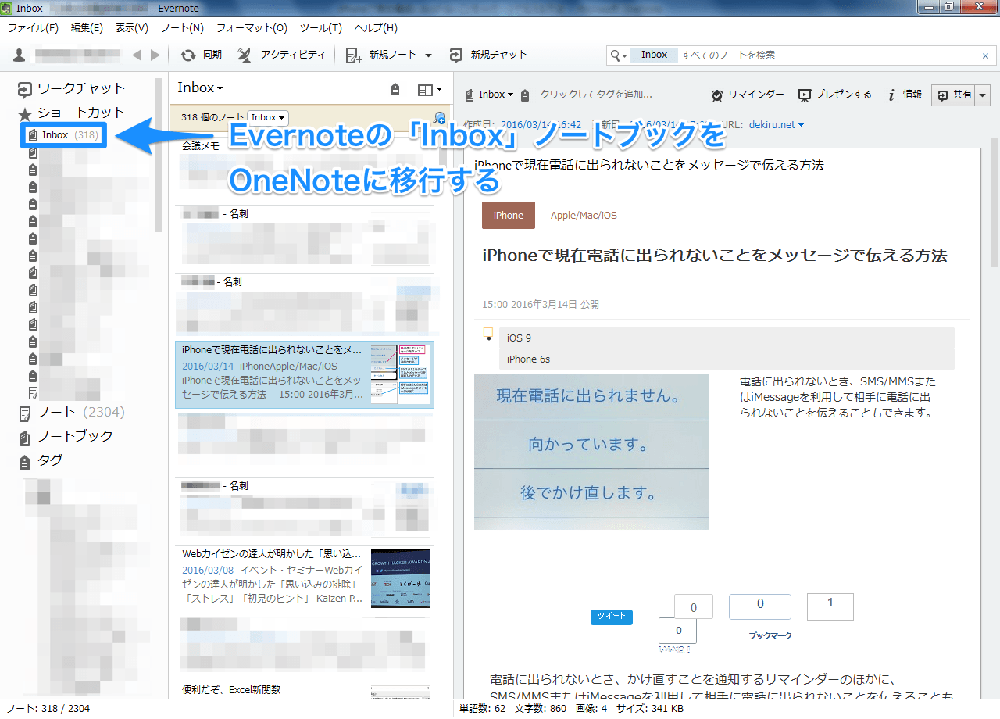This screenshot has width=1000, height=719.
Task: Open the Inbox title dropdown in note list
Action: coord(200,88)
